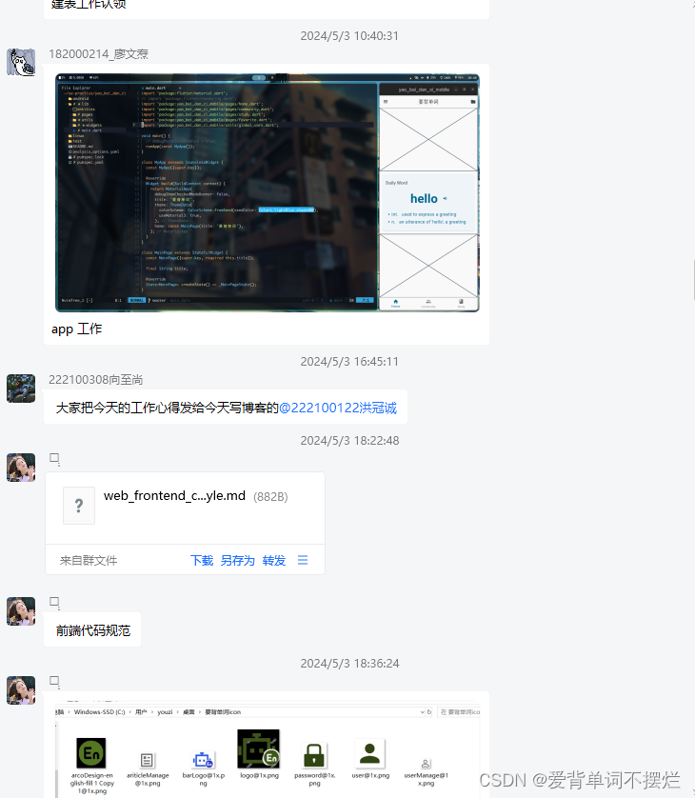Viewport: 695px width, 798px height.
Task: Click the (882B) file size text
Action: (x=270, y=497)
